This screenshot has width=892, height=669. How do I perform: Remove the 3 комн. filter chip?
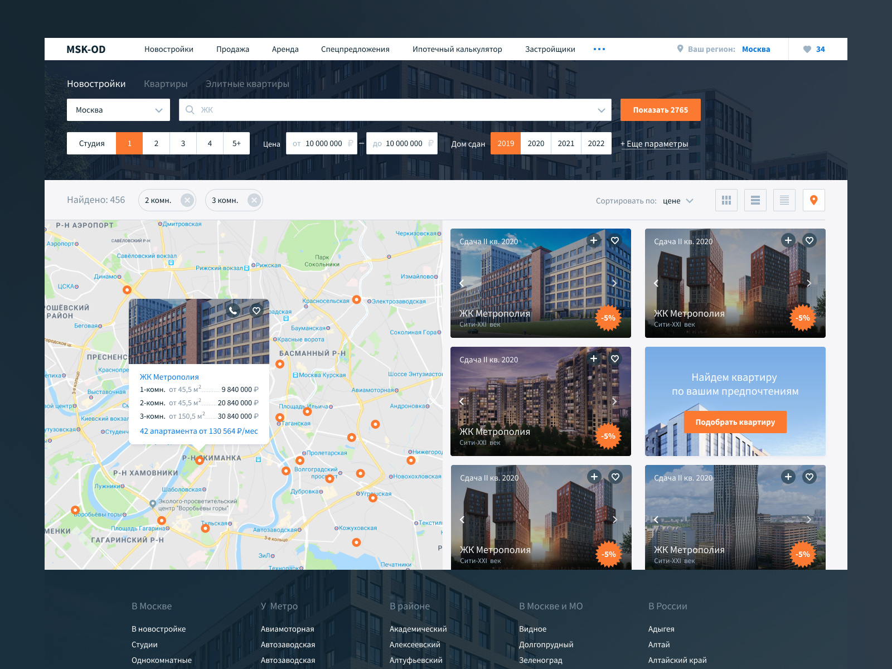click(254, 200)
